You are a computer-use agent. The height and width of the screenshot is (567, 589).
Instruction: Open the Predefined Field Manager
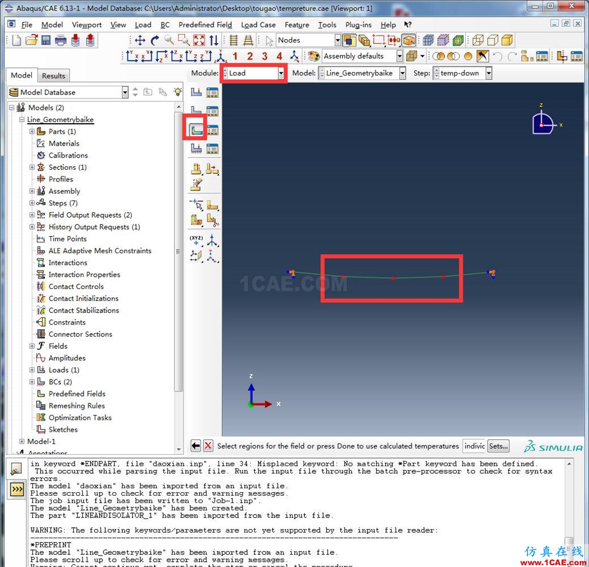[x=212, y=130]
